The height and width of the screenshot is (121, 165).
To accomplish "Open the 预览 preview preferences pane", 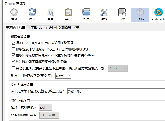I will click(122, 15).
